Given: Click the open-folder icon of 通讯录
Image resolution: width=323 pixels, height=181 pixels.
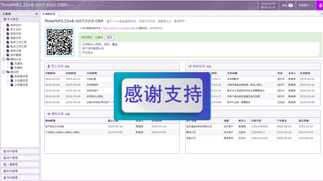Looking at the screenshot, I should click(8, 72).
